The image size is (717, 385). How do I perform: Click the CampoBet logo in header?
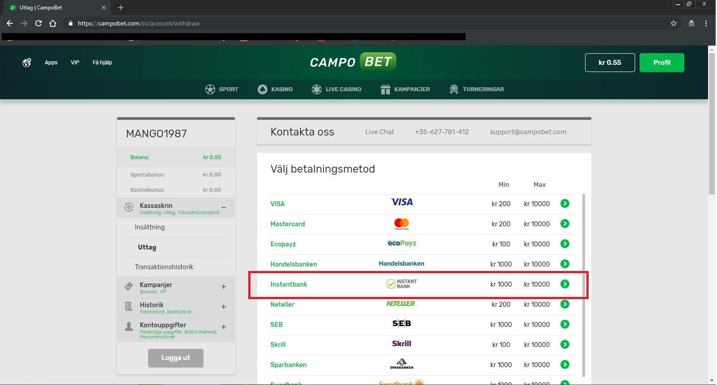tap(353, 62)
